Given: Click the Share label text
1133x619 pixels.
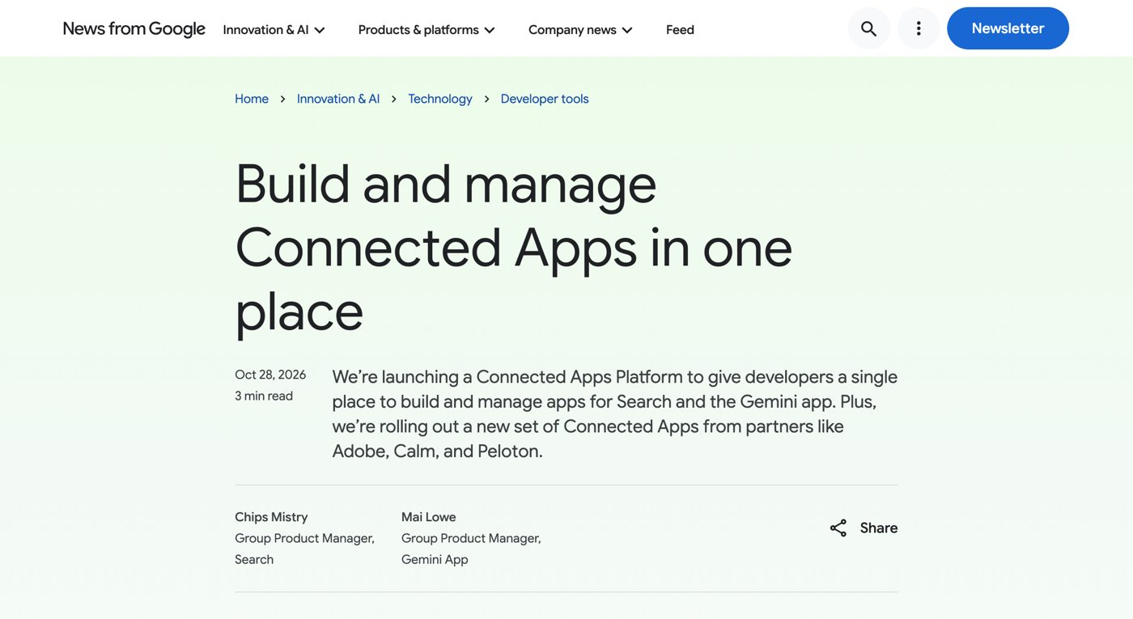Looking at the screenshot, I should [x=879, y=528].
